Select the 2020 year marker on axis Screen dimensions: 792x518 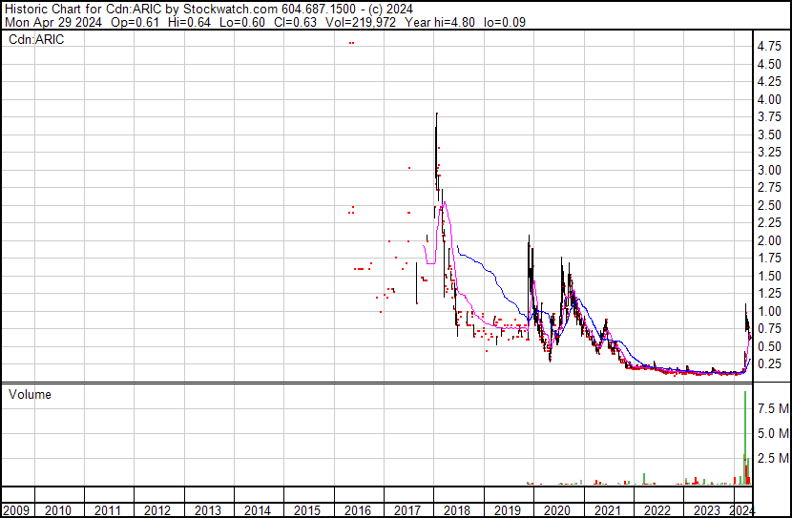coord(556,510)
